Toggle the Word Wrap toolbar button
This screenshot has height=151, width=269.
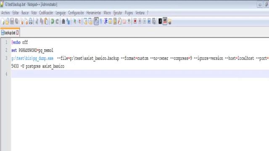(96, 21)
